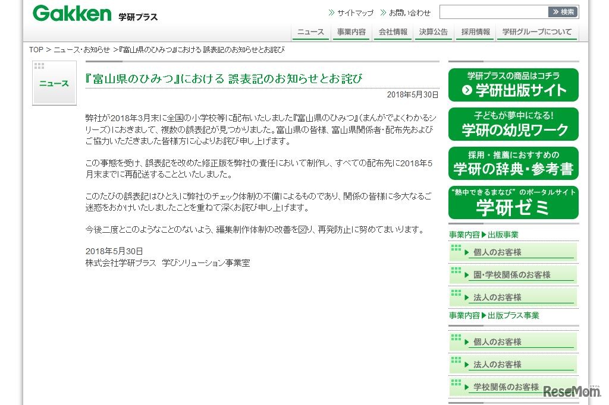
Task: Click the ニュース section icon box
Action: click(54, 83)
